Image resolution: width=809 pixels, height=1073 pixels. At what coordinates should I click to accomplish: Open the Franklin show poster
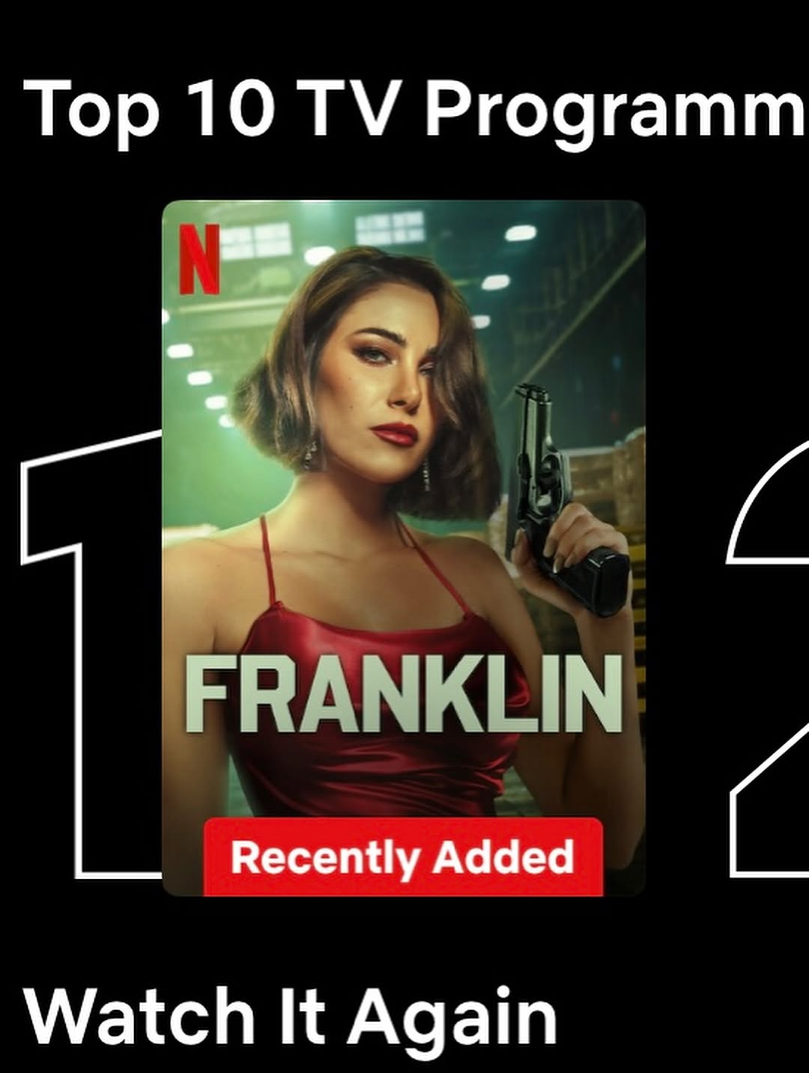(404, 547)
